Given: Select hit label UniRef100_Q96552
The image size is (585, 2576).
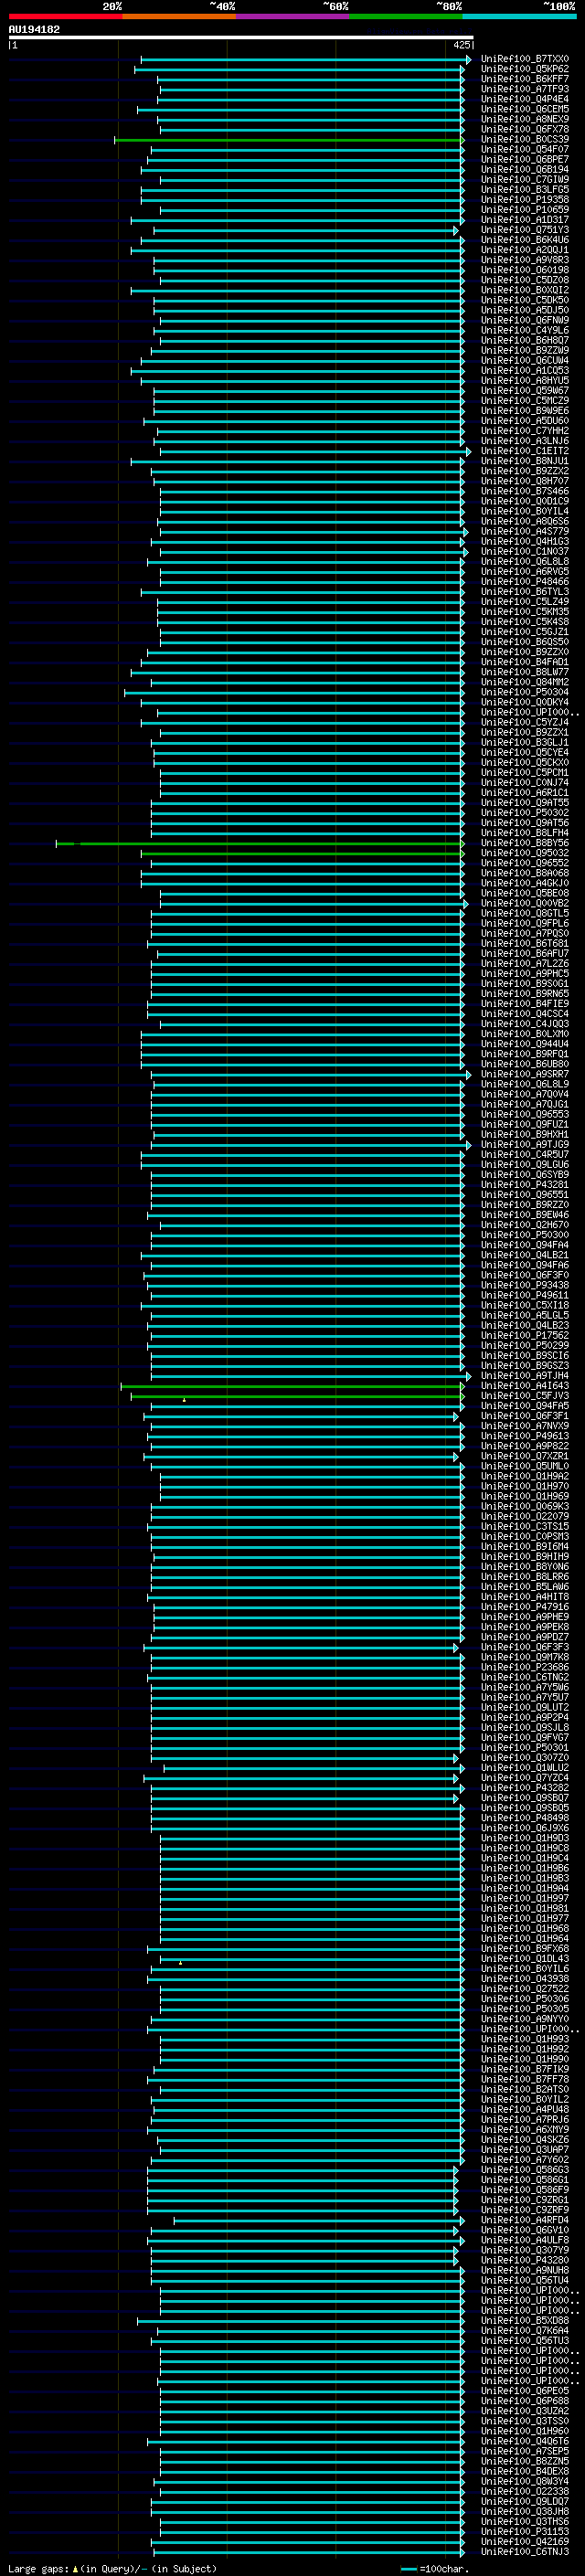Looking at the screenshot, I should pos(524,863).
